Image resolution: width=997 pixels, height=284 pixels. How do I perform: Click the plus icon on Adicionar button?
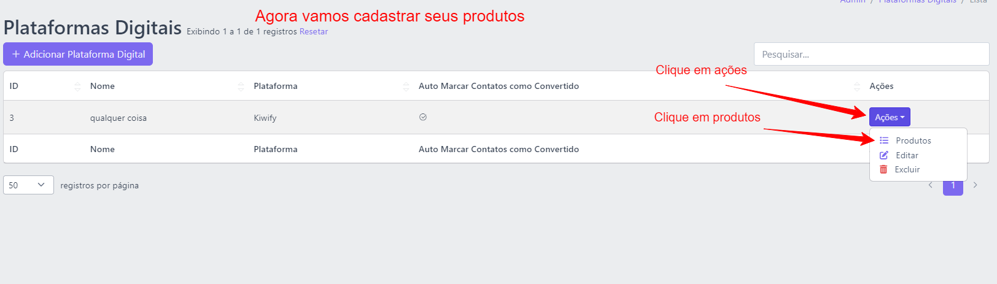pos(16,54)
